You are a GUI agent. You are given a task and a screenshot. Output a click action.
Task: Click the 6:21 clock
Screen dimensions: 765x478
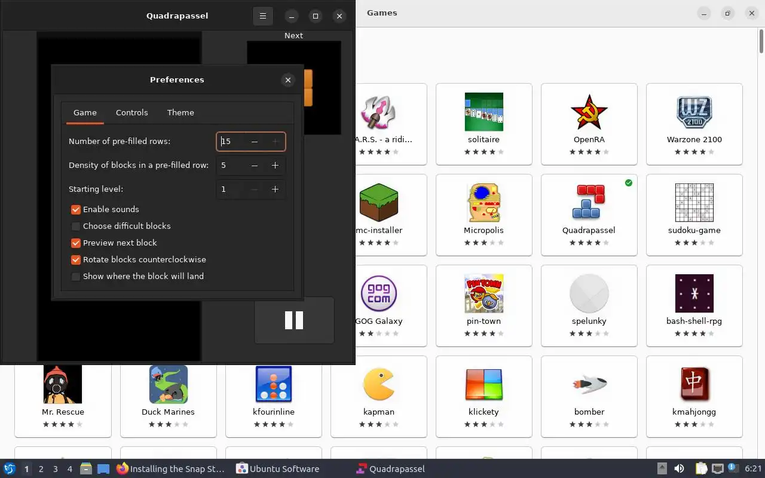(x=753, y=469)
